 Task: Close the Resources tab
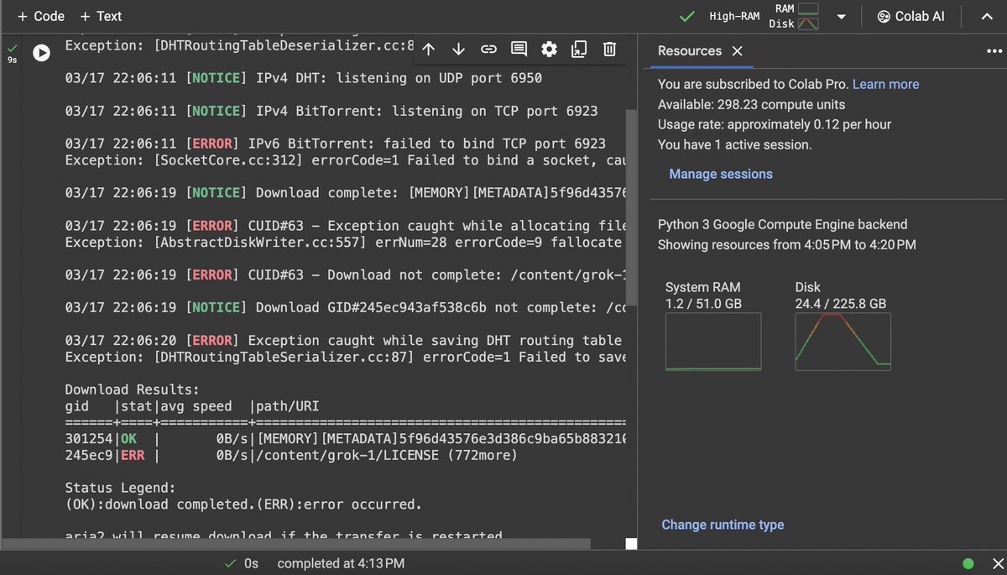[737, 51]
